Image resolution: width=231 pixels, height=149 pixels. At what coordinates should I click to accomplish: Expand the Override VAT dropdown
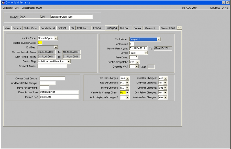click(137, 67)
